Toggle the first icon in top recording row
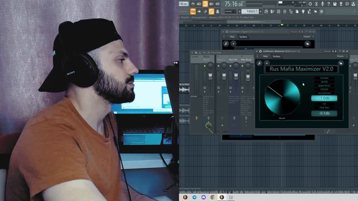 tap(193, 4)
